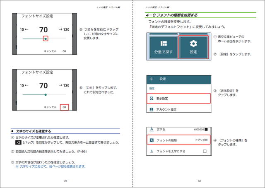265x188 pixels.
Task: Open the アカウント設定 row
Action: coord(179,109)
